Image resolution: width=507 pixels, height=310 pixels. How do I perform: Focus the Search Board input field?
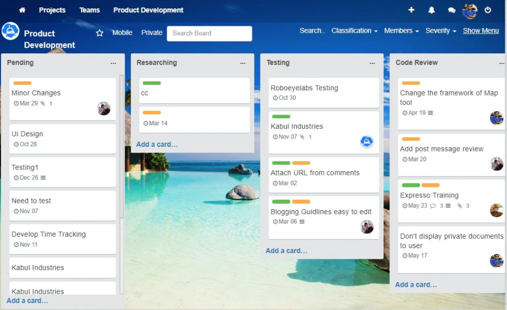tap(209, 33)
